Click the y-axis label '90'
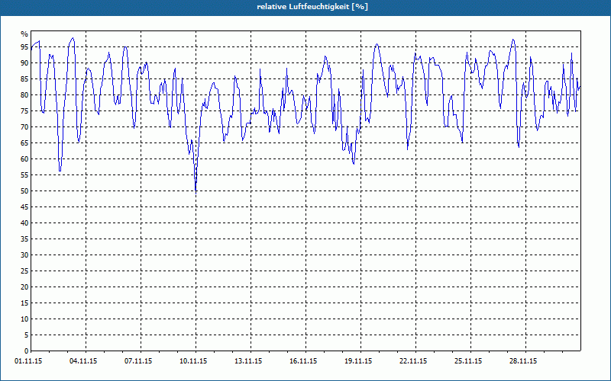611x381 pixels. tap(24, 63)
